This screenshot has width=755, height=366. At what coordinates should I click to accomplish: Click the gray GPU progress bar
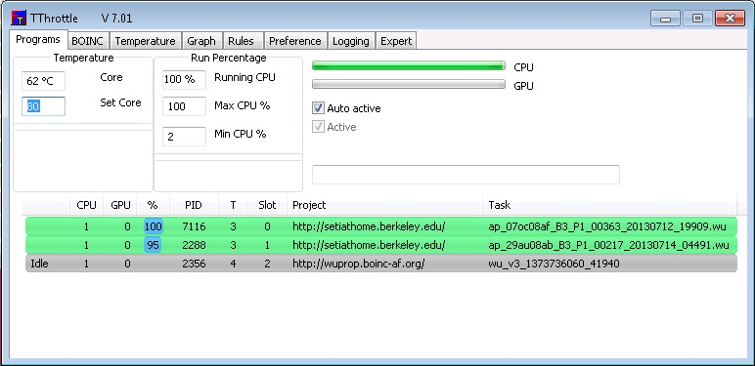pos(409,85)
